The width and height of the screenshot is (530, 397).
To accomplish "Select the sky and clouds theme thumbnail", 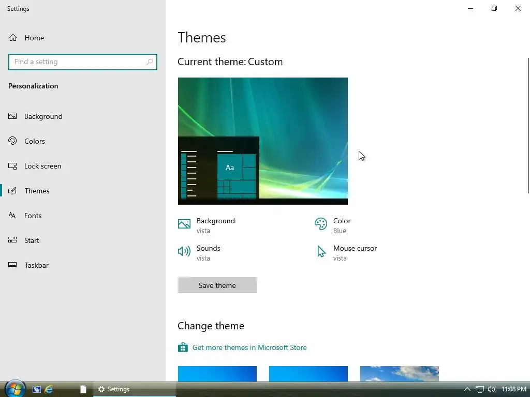I will [400, 374].
